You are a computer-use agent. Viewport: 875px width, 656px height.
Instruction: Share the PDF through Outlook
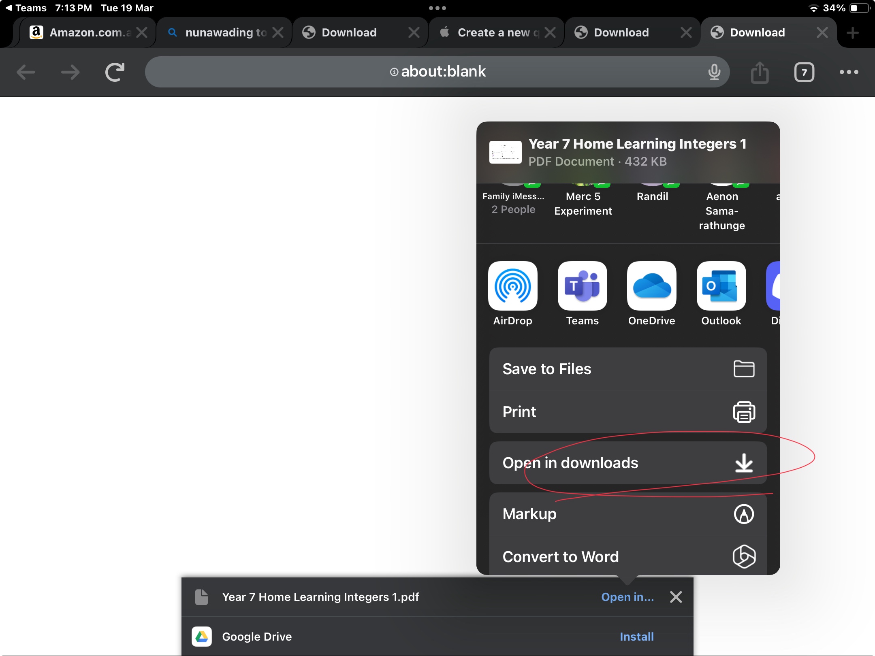[x=721, y=294]
